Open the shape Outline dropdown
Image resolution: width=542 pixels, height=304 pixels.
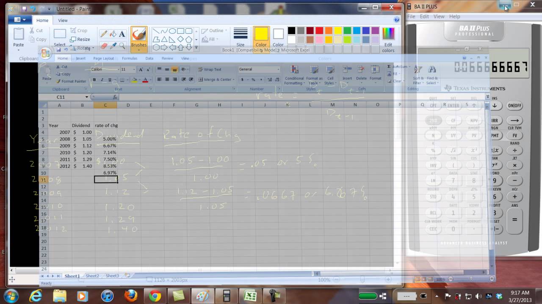(214, 30)
